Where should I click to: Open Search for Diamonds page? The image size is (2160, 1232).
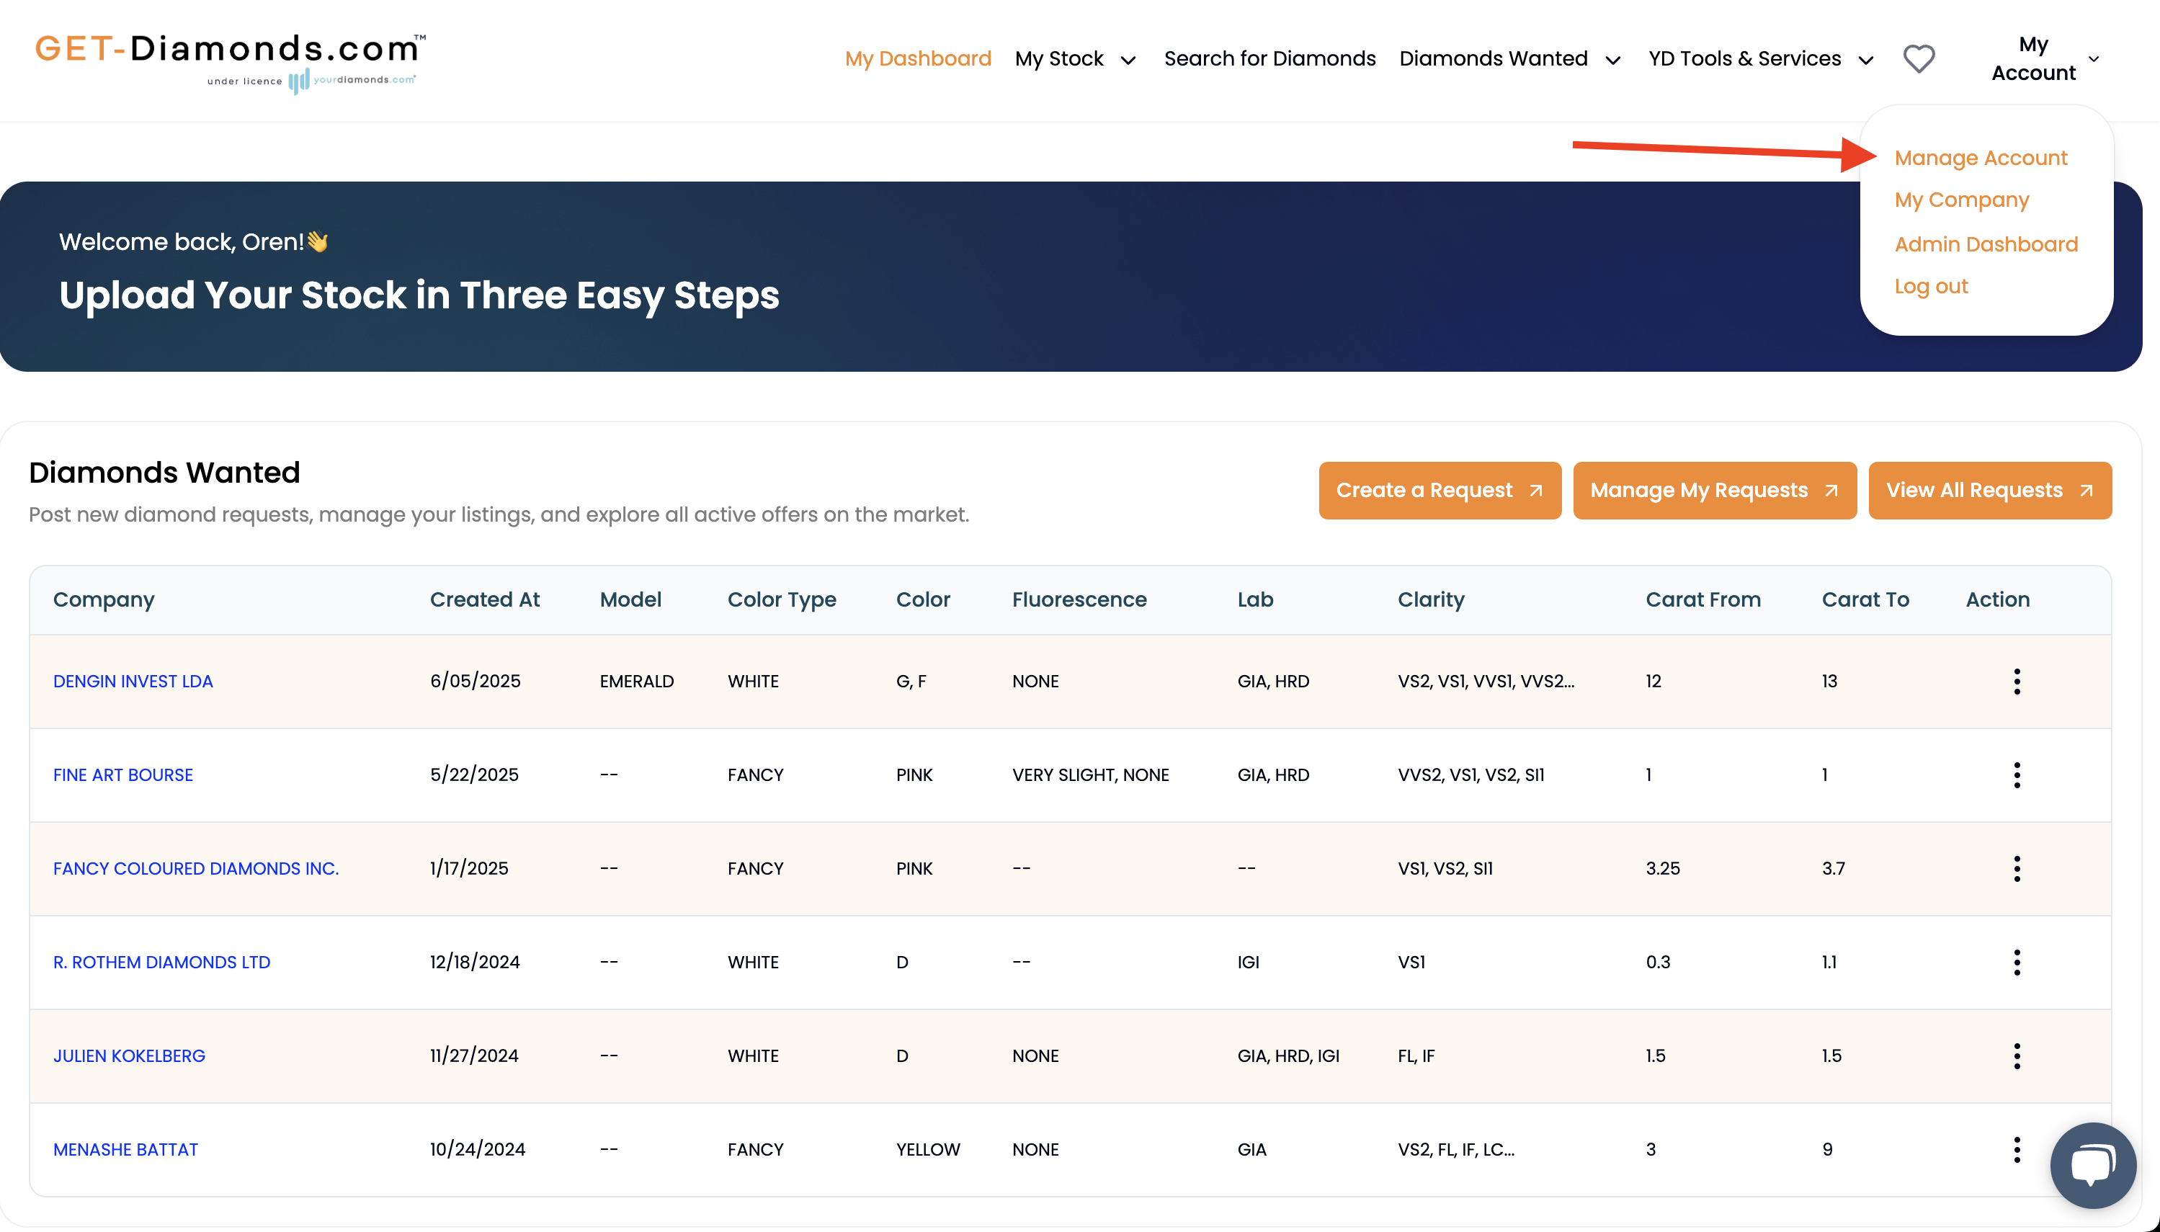(x=1270, y=58)
